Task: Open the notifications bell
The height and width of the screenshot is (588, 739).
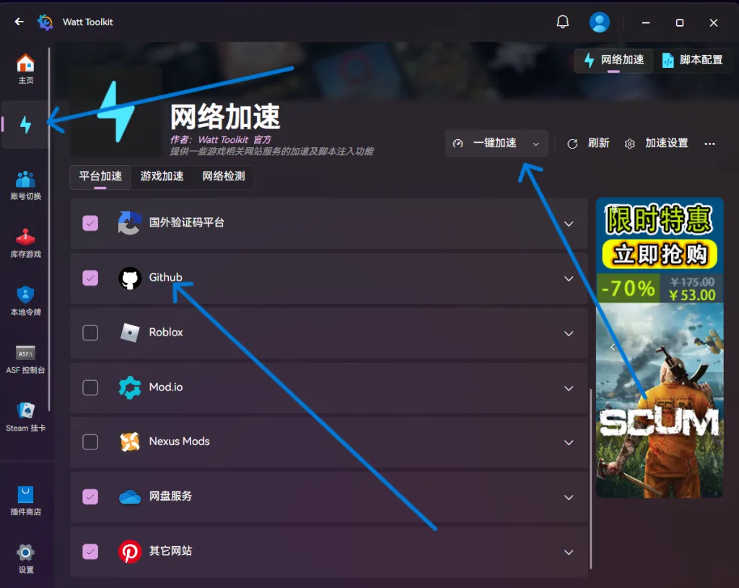Action: pyautogui.click(x=563, y=22)
